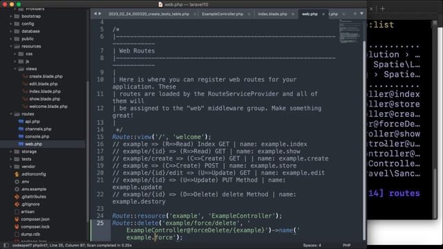Click the composer.json file icon
443x249 pixels.
[17, 219]
